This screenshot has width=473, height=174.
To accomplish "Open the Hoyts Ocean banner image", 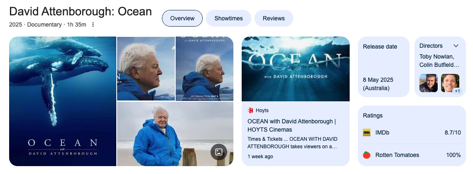I will pyautogui.click(x=296, y=69).
